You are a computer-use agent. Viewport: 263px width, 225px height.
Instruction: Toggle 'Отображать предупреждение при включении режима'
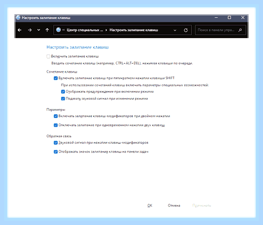point(63,92)
